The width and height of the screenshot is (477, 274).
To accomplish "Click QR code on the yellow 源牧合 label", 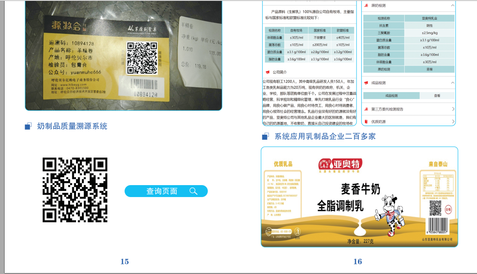I will 142,58.
